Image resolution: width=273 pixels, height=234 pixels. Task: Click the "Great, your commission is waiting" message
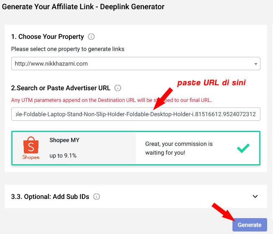pos(179,148)
